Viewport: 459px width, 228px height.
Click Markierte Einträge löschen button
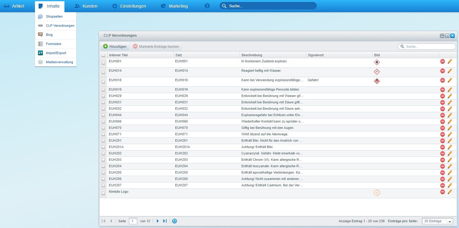point(156,47)
